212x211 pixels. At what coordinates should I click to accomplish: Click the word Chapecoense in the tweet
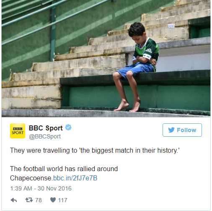pyautogui.click(x=31, y=178)
